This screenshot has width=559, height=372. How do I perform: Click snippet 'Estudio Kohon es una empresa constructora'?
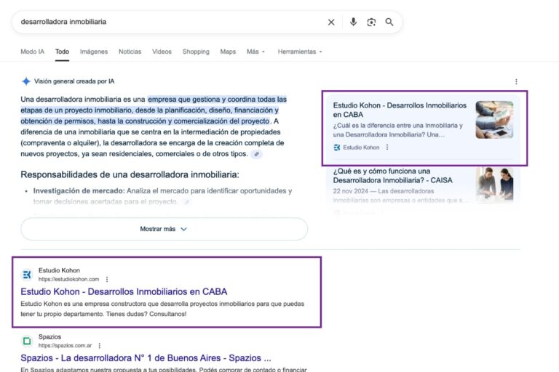(162, 309)
